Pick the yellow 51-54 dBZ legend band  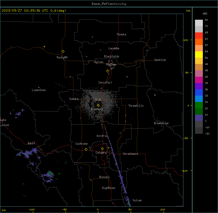coord(199,54)
